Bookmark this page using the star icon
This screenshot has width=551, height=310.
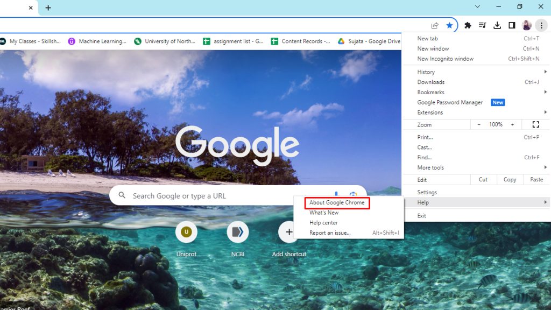tap(449, 25)
